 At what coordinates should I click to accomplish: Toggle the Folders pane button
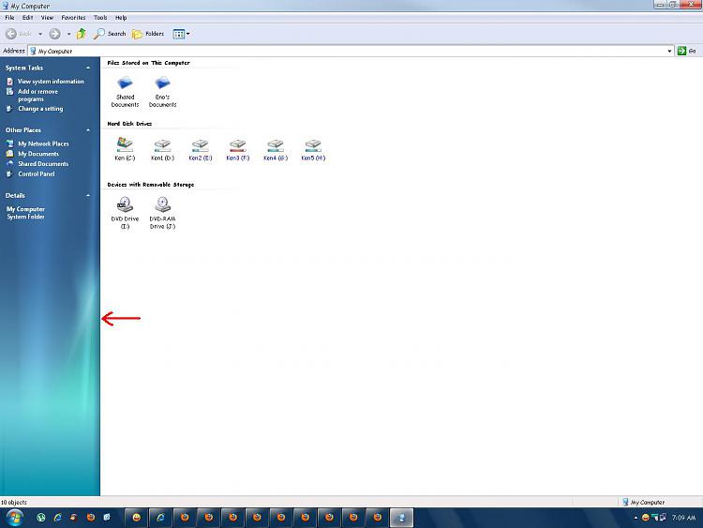pyautogui.click(x=148, y=34)
